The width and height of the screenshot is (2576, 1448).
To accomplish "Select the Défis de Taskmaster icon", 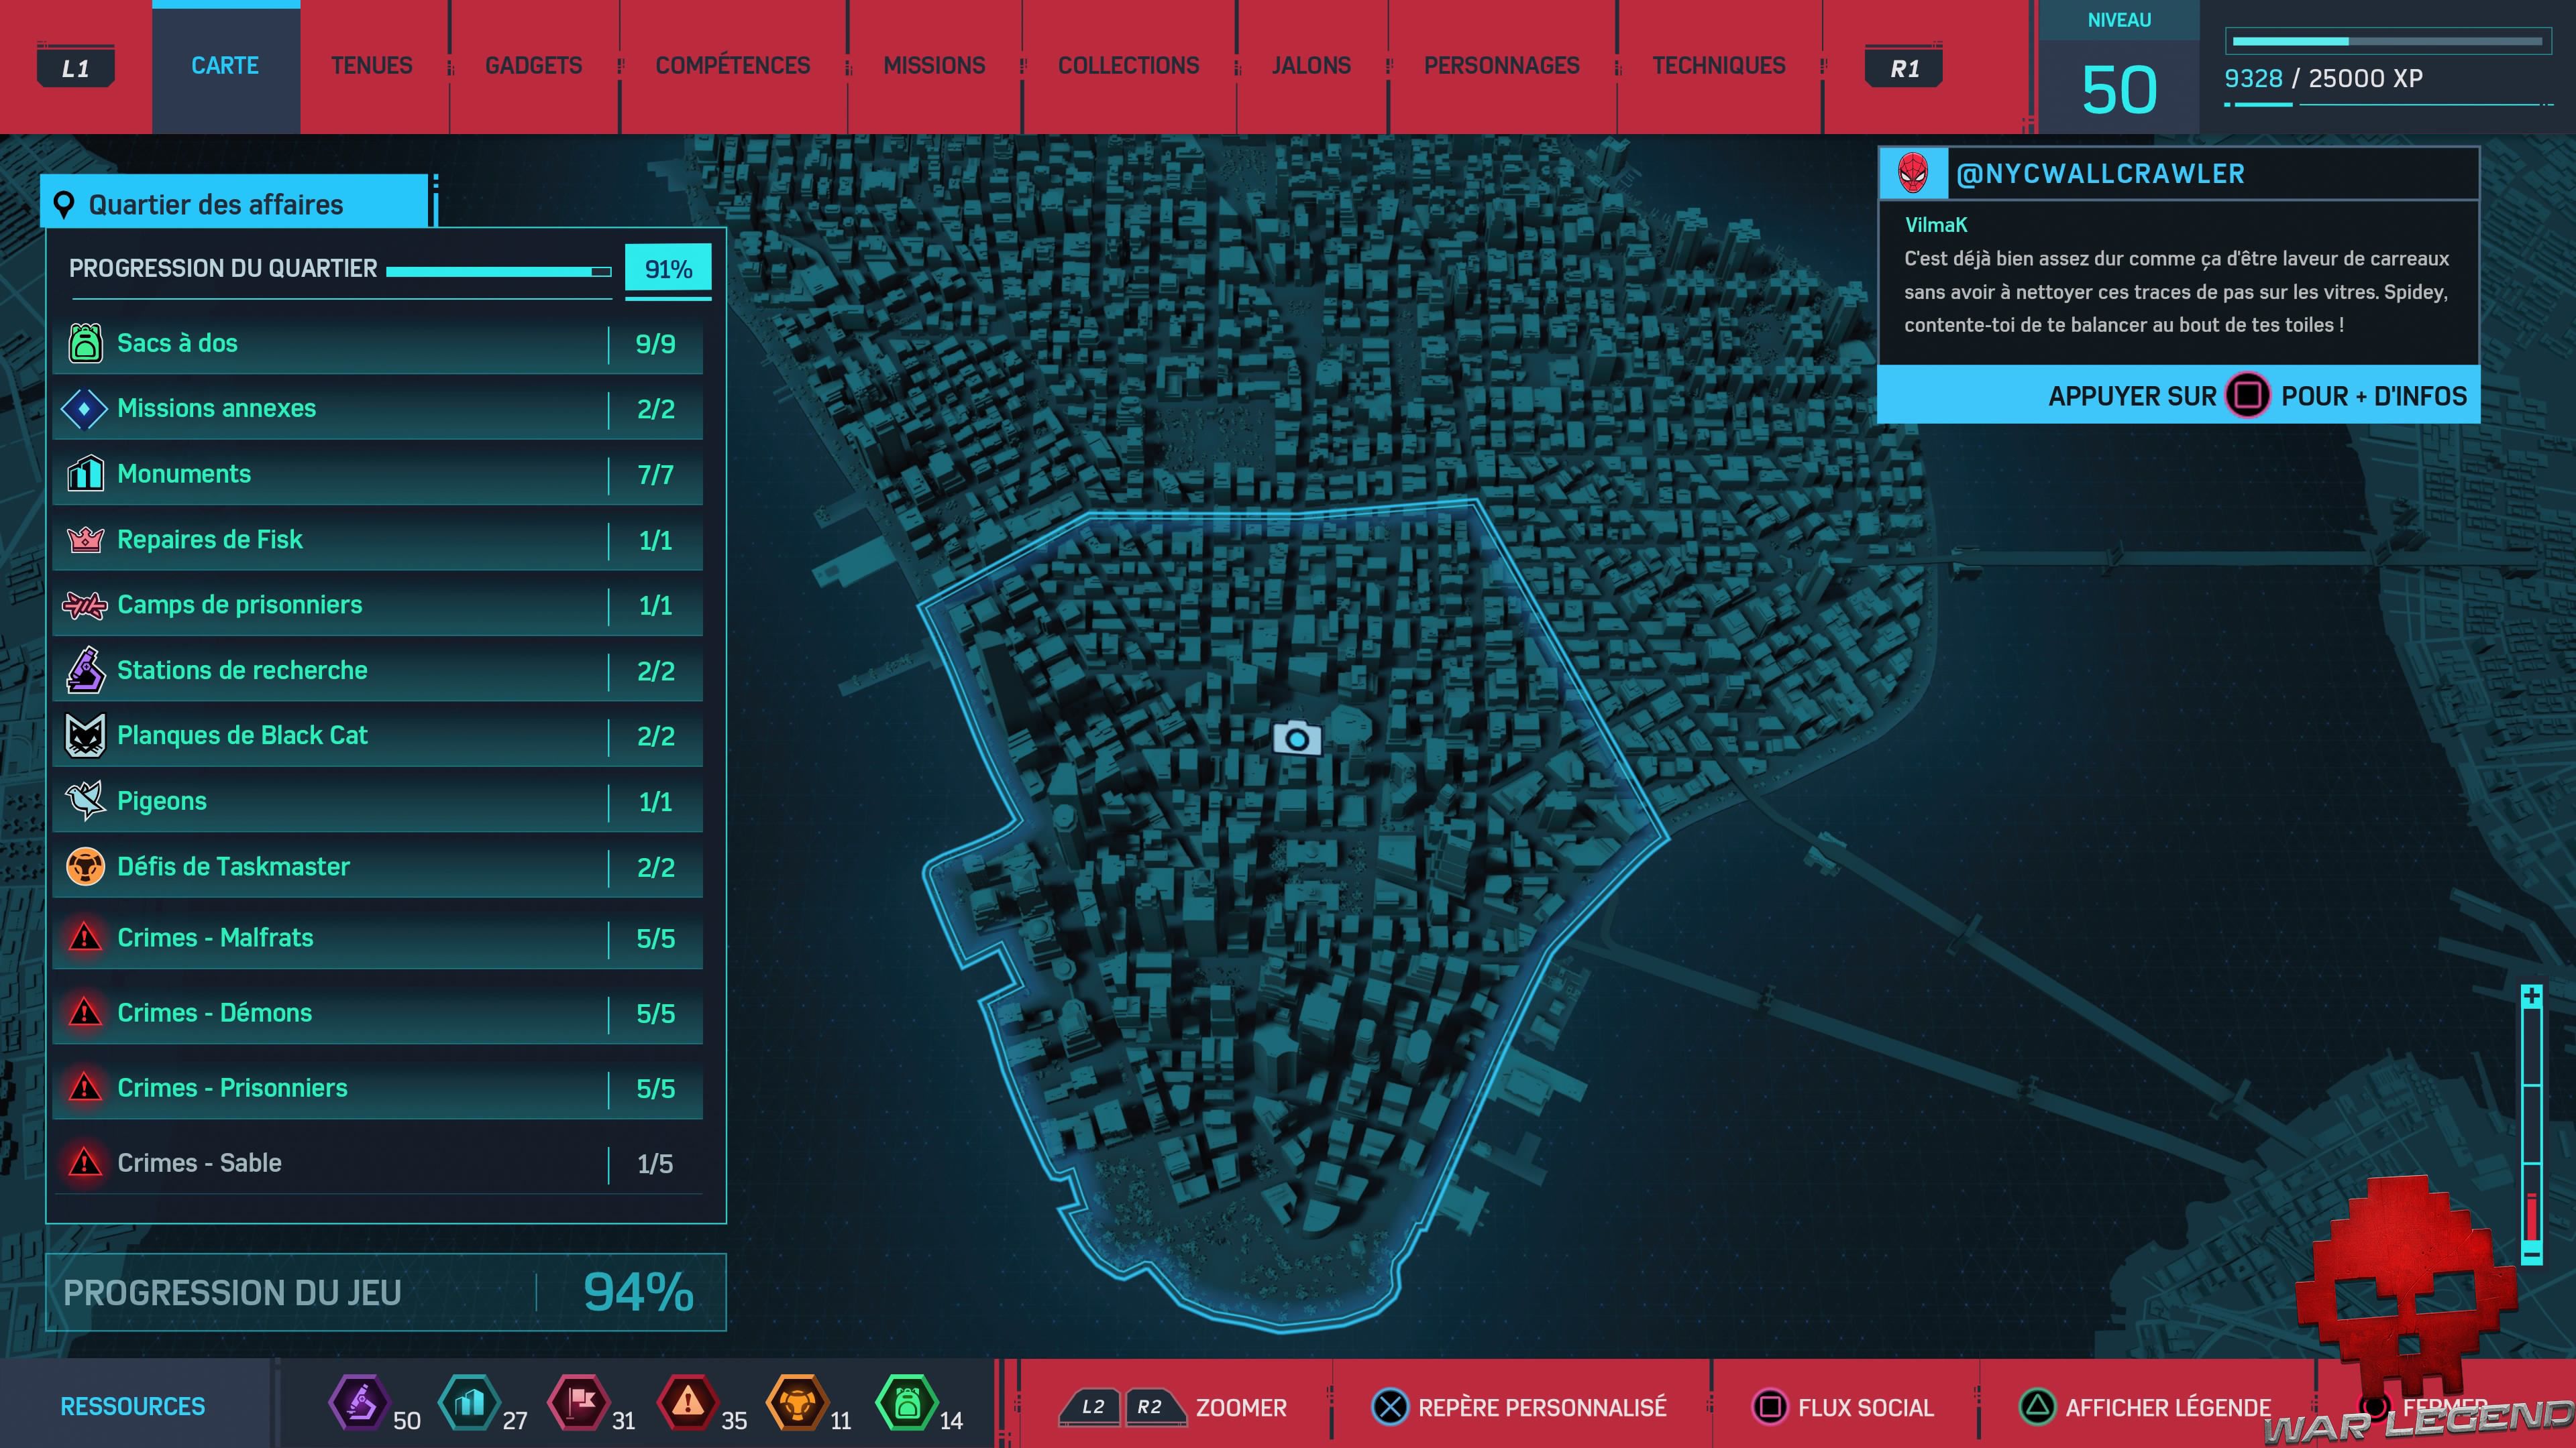I will [85, 866].
